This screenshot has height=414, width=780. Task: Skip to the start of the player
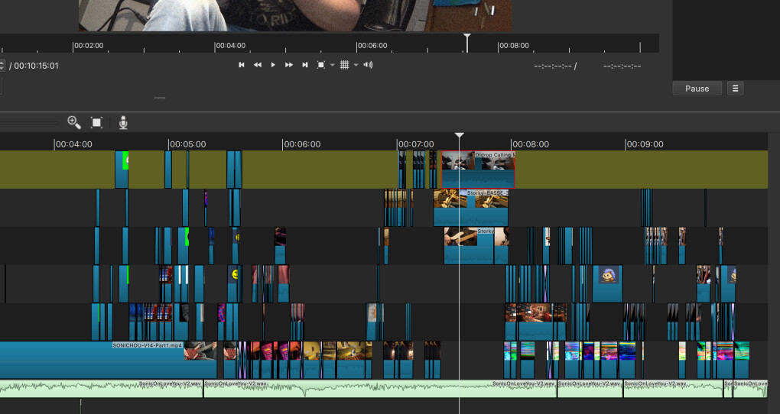(241, 65)
